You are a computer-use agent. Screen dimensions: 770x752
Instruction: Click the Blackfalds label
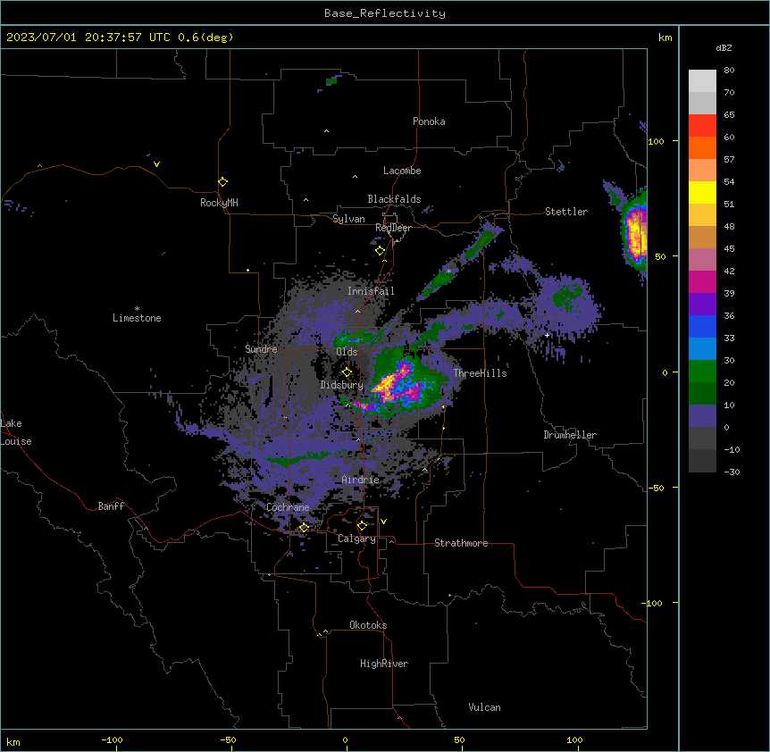point(394,199)
